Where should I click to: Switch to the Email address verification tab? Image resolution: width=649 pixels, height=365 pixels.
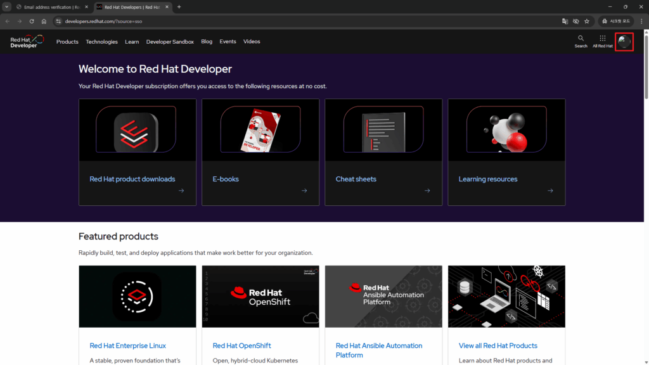click(52, 7)
